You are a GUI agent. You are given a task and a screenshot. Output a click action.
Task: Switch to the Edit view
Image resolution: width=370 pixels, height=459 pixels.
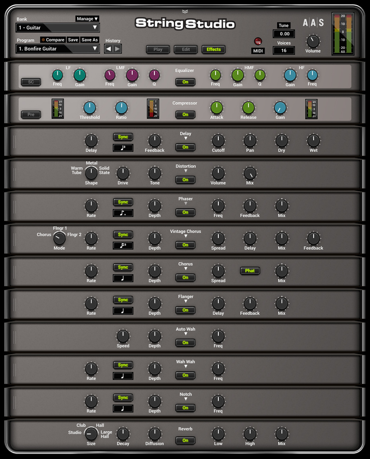186,49
